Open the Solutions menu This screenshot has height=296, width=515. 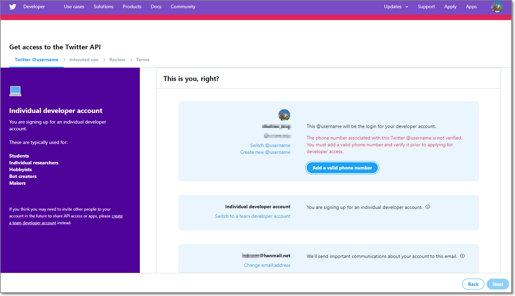pos(104,6)
